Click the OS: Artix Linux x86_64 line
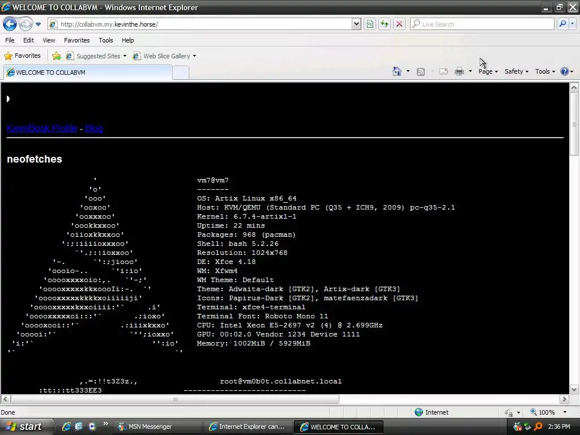580x435 pixels. coord(247,199)
